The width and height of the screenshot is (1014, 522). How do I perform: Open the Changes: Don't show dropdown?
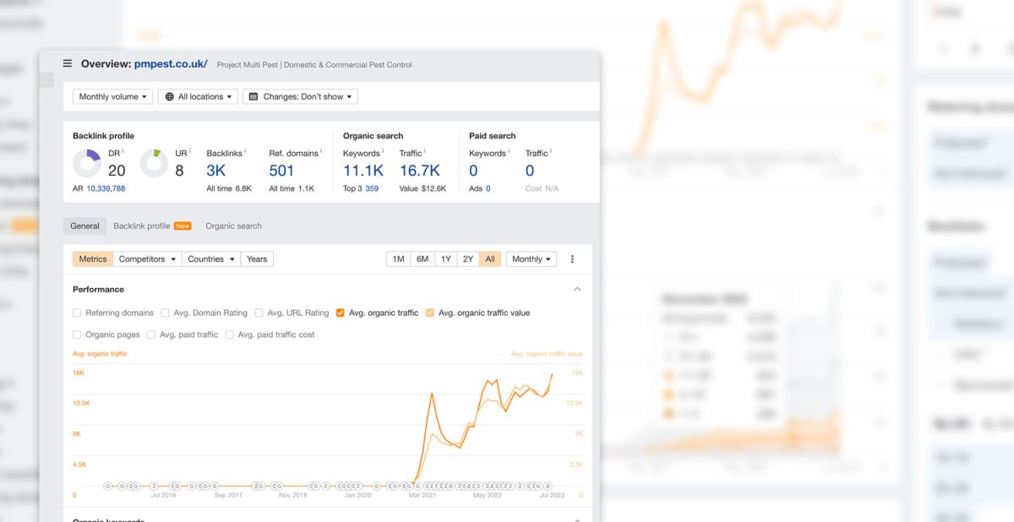[x=300, y=97]
